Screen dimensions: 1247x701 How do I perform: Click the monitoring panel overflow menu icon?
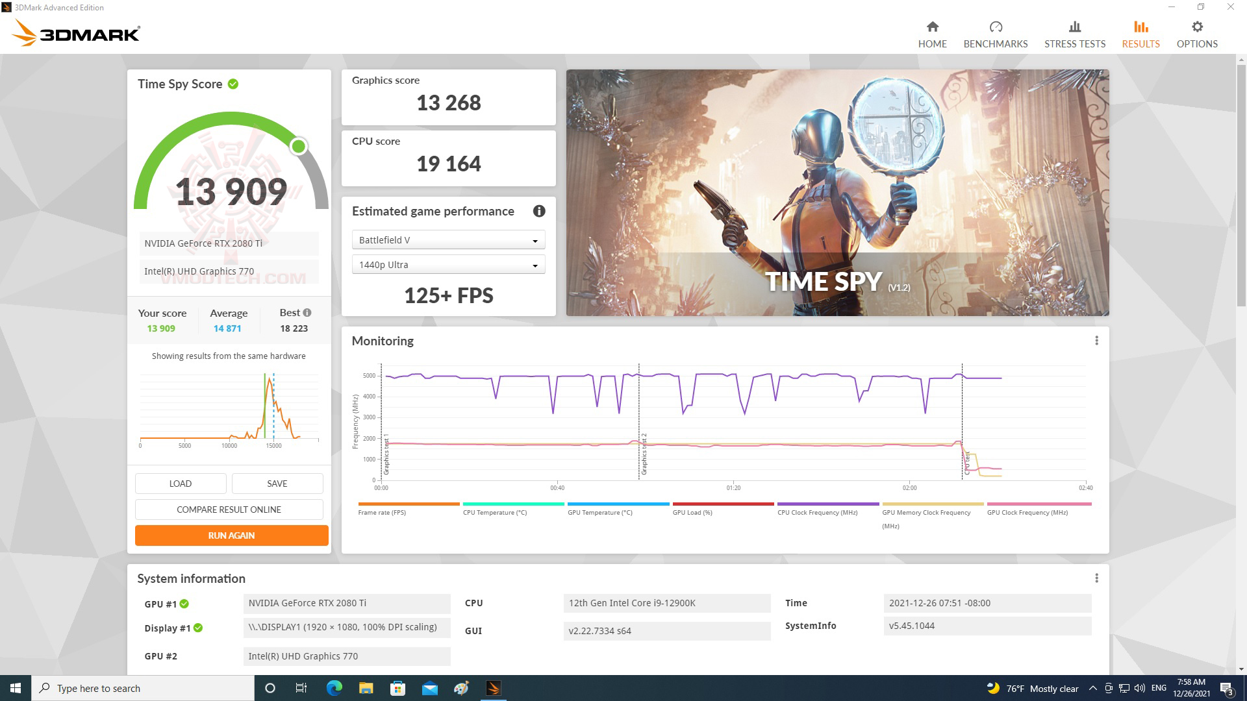1097,340
